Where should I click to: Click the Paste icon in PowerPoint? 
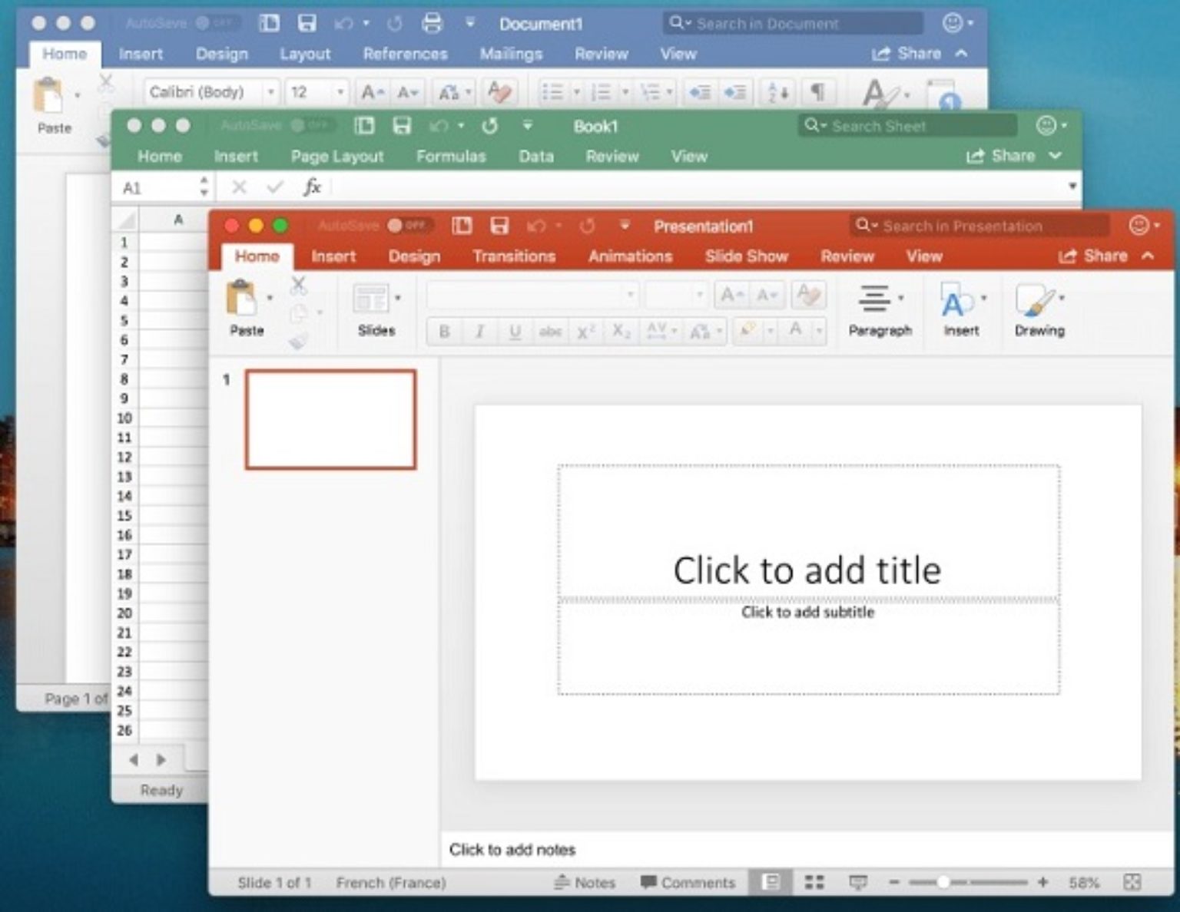point(241,298)
